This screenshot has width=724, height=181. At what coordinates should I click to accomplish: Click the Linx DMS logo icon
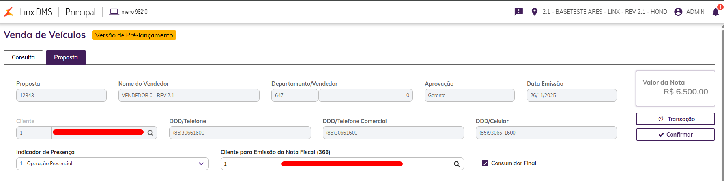[x=9, y=12]
